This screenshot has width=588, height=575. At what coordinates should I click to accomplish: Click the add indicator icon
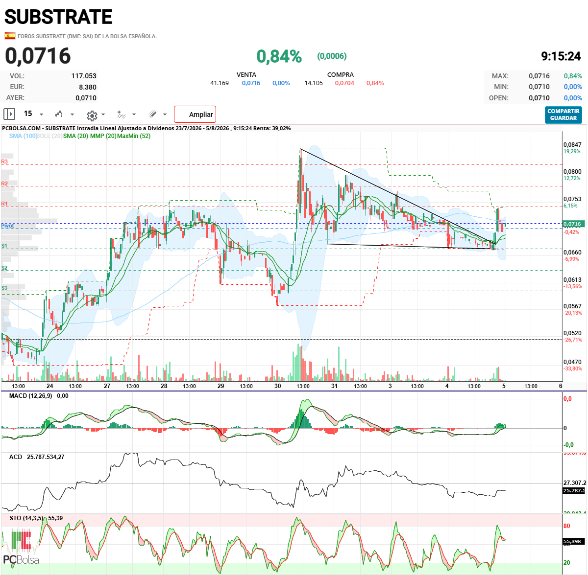[122, 115]
